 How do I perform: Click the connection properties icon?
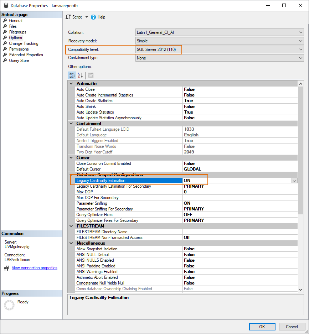[x=6, y=268]
